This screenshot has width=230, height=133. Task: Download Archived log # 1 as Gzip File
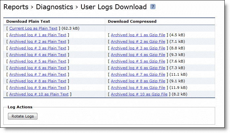138,35
